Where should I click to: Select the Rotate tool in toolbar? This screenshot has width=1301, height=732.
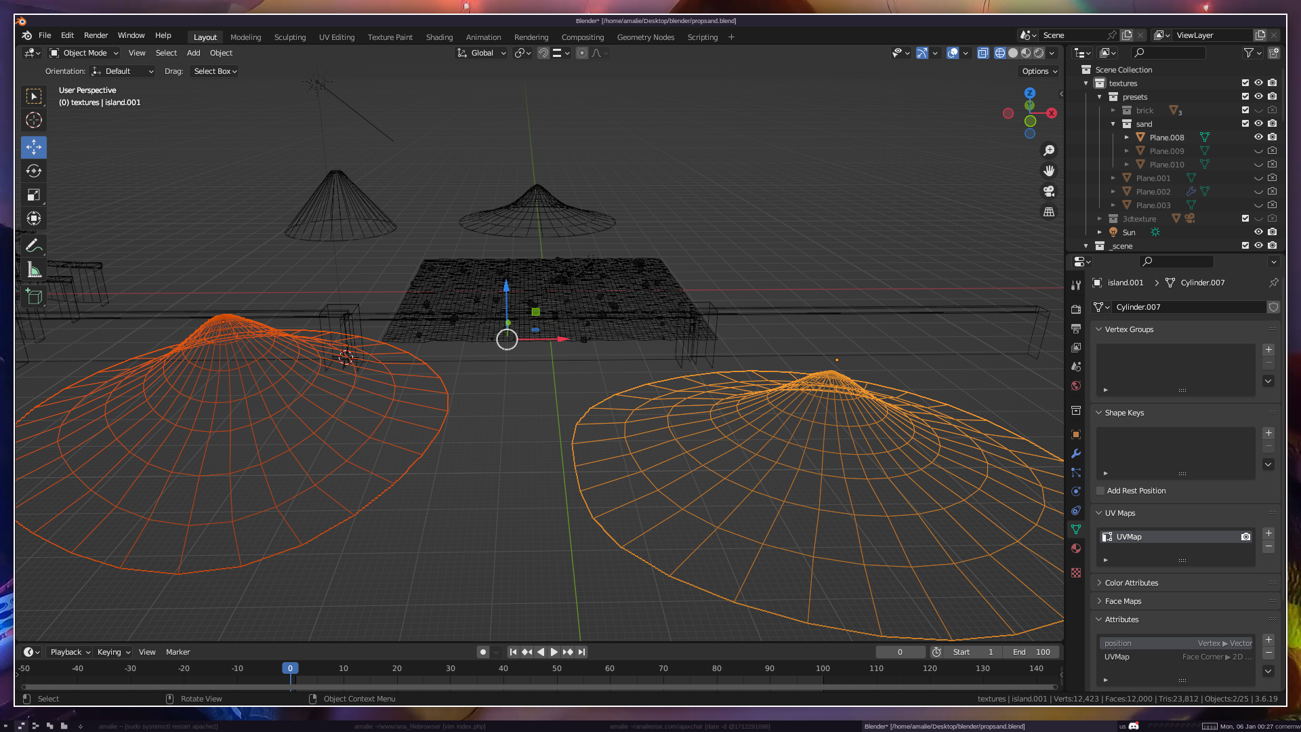click(x=34, y=171)
